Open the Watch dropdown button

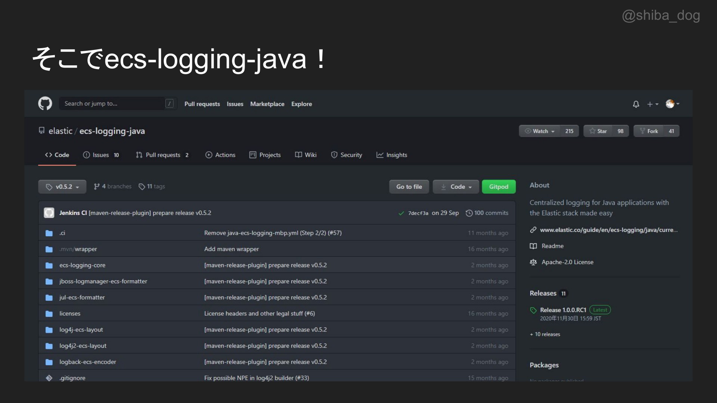[540, 131]
